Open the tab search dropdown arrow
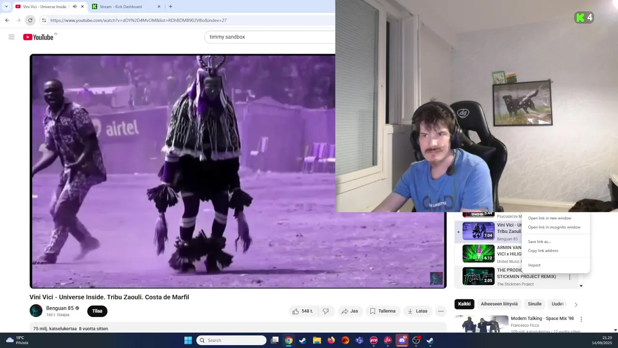Image resolution: width=618 pixels, height=348 pixels. (6, 7)
